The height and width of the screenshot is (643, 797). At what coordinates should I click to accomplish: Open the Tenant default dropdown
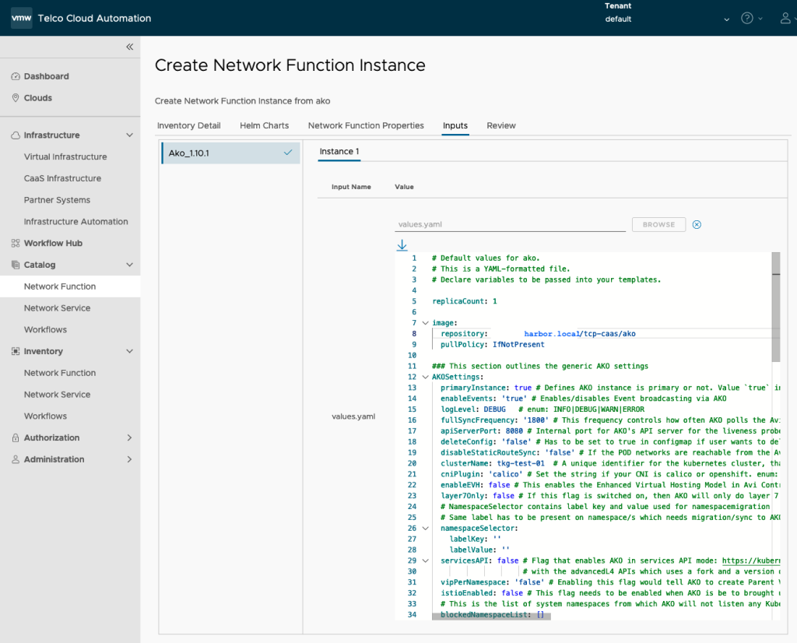tap(727, 19)
